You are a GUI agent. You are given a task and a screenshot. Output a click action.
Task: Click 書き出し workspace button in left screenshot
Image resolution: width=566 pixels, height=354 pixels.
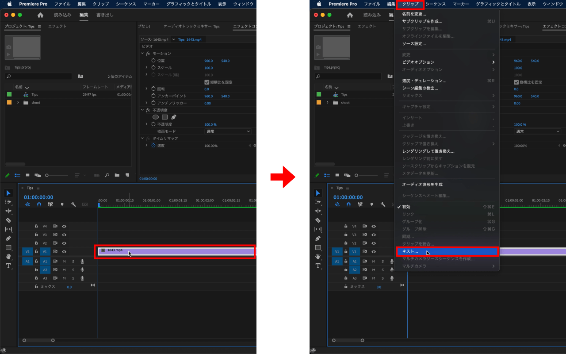pyautogui.click(x=105, y=15)
